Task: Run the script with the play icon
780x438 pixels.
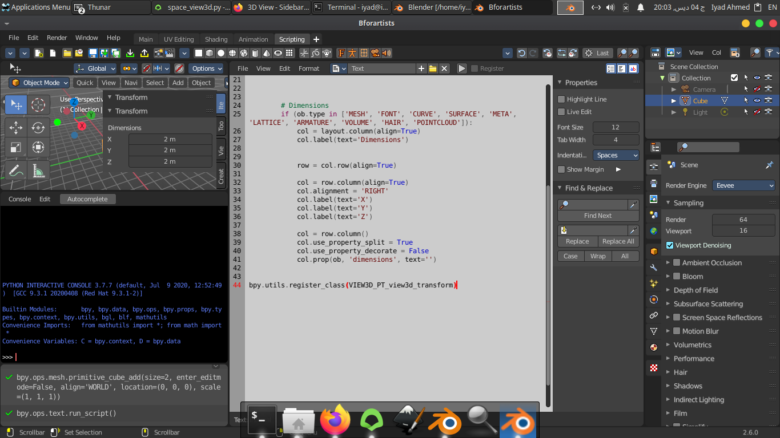Action: coord(462,68)
